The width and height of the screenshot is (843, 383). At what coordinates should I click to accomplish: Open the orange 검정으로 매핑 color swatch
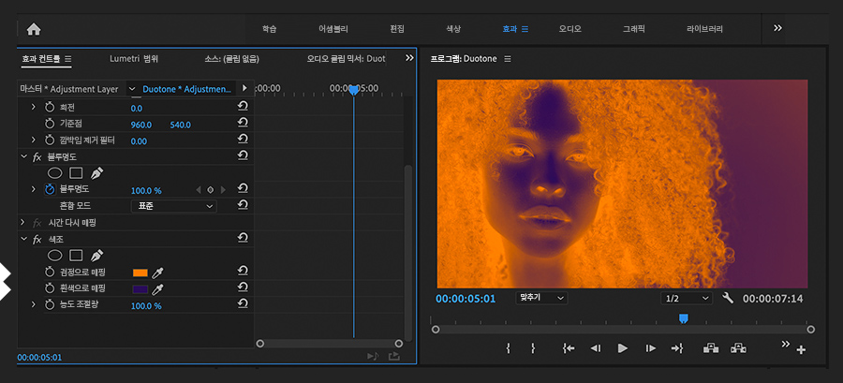(140, 273)
